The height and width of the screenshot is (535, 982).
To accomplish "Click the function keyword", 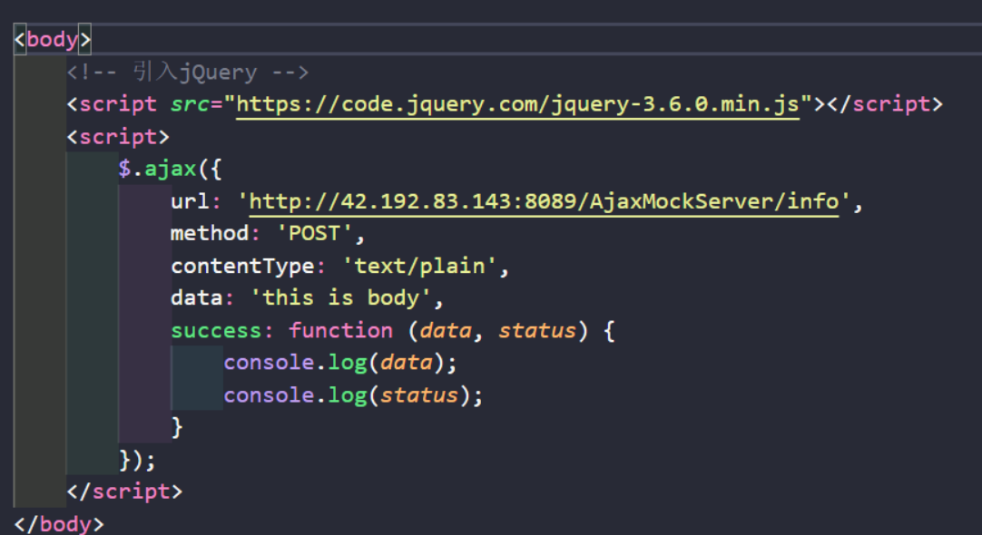I will click(340, 330).
